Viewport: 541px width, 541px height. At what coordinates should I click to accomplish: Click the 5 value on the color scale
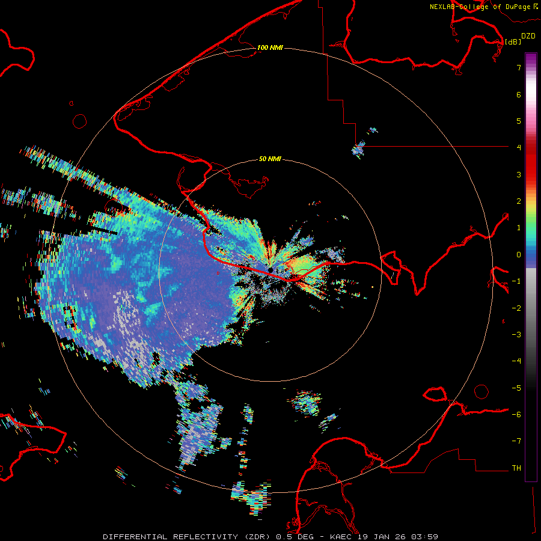point(519,121)
